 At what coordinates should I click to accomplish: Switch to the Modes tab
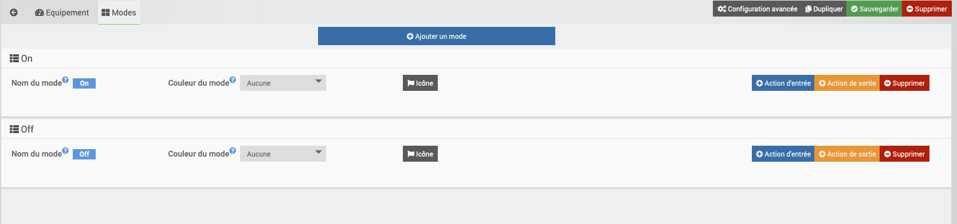119,13
